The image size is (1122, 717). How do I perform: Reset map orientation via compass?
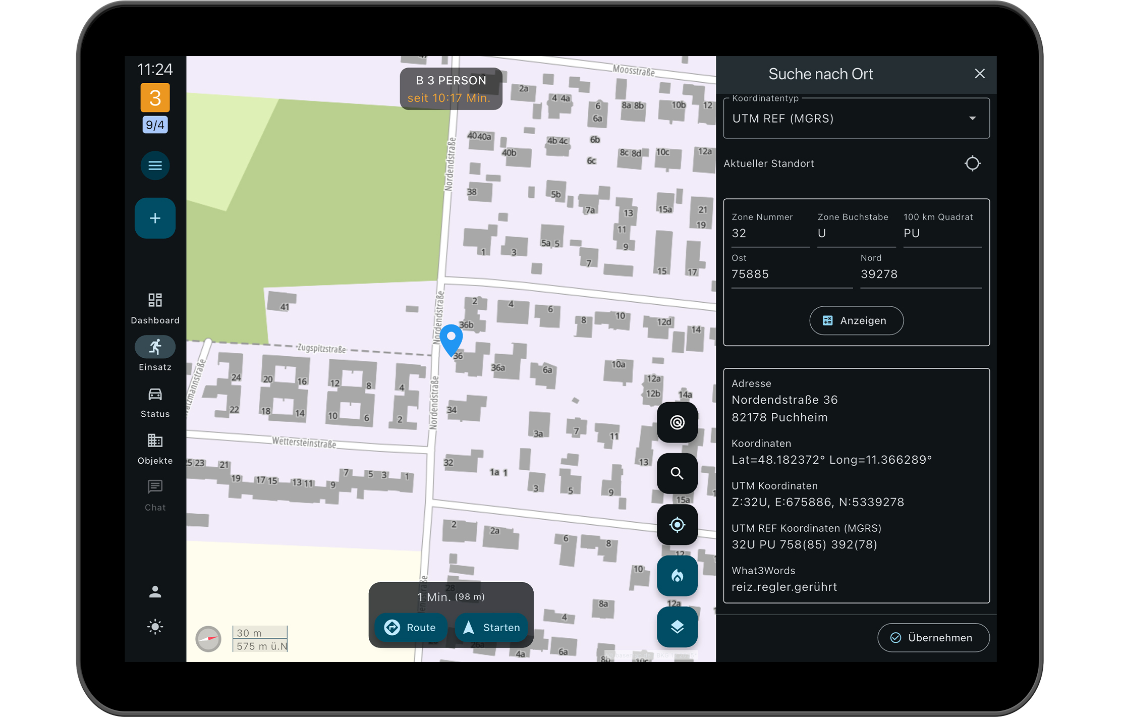tap(208, 639)
